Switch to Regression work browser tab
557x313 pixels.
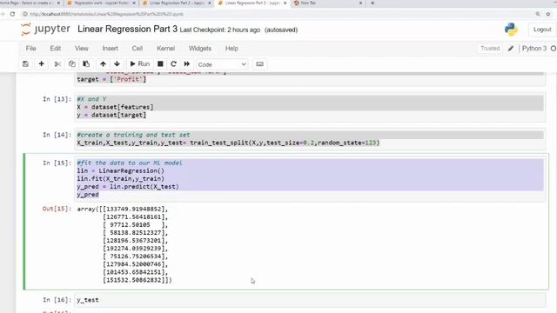coord(101,3)
